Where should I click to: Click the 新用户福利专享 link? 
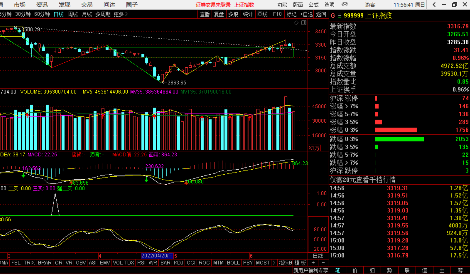point(310,270)
